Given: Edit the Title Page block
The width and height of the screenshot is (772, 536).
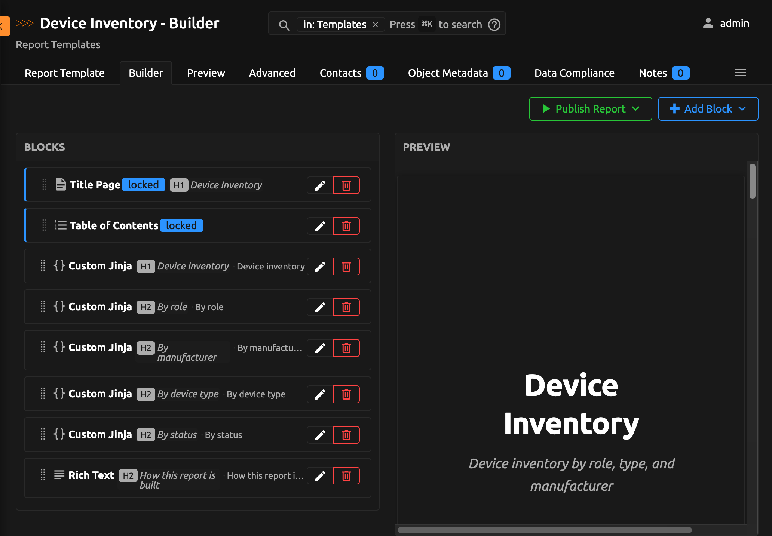Looking at the screenshot, I should coord(320,185).
